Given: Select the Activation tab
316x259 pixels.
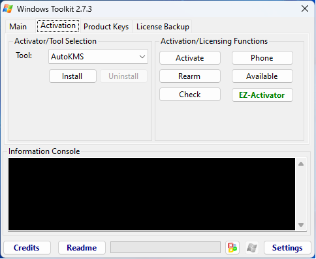Looking at the screenshot, I should [x=58, y=25].
